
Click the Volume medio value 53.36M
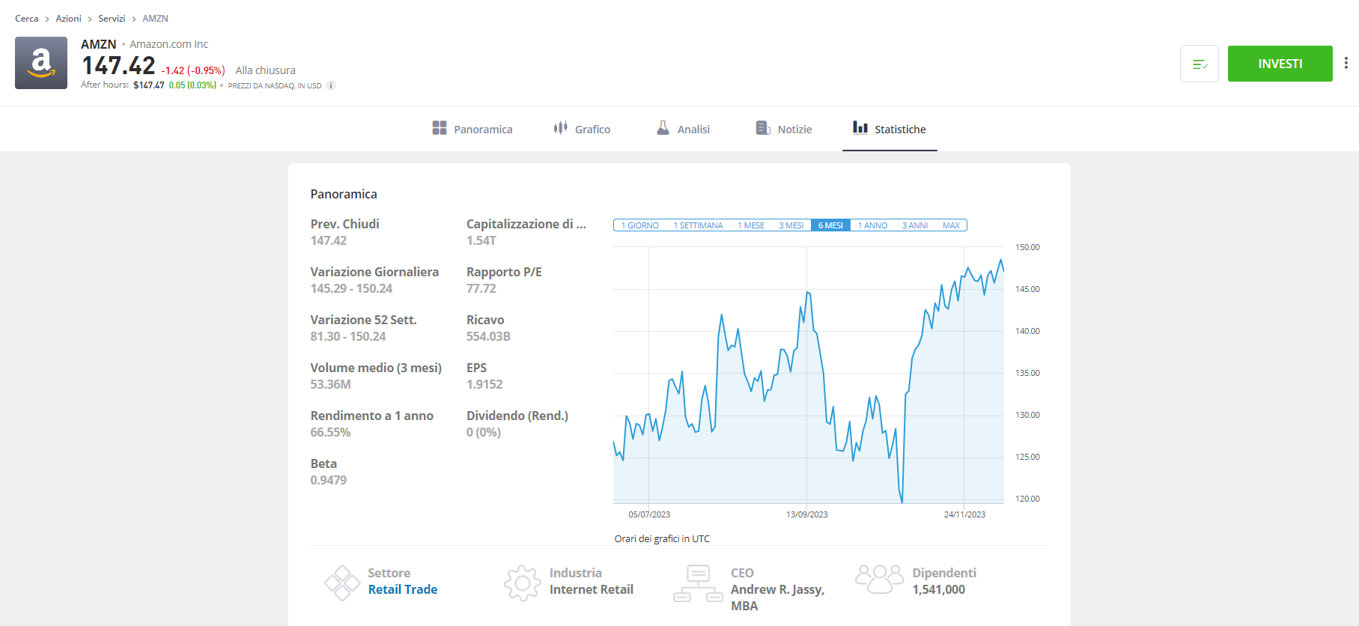(x=330, y=384)
